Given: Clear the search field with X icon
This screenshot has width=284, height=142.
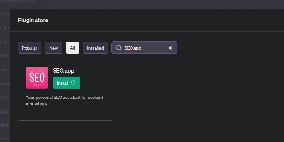Looking at the screenshot, I should pos(170,48).
